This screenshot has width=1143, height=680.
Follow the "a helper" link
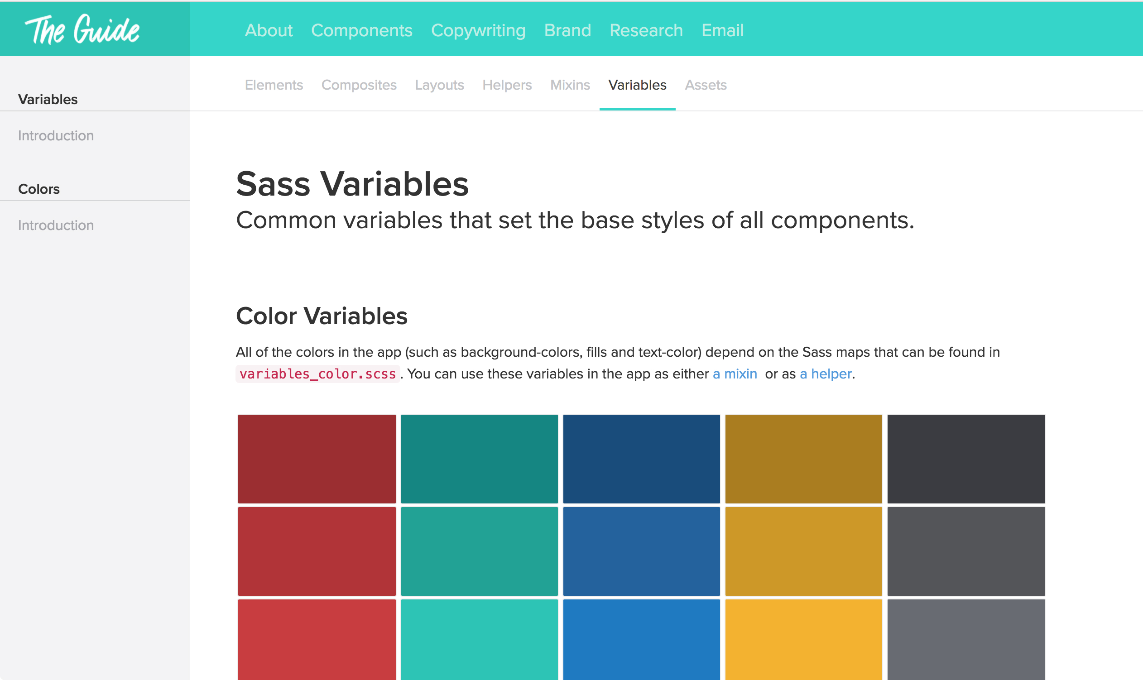tap(826, 374)
